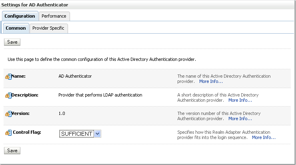
Task: Click the Version value 1.0
Action: tap(62, 113)
